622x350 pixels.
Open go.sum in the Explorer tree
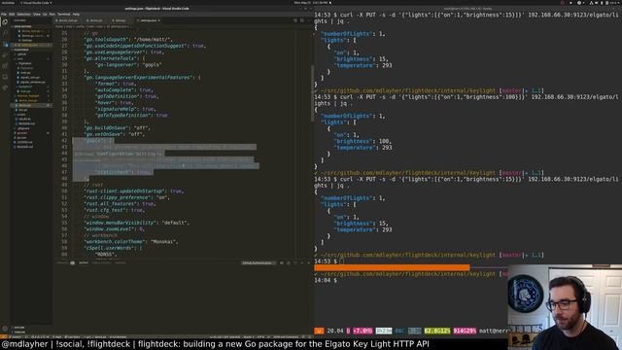(21, 138)
